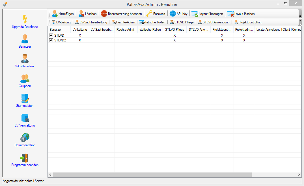The height and width of the screenshot is (186, 304).
Task: Toggle the Projektcontrolling role button
Action: pos(248,22)
